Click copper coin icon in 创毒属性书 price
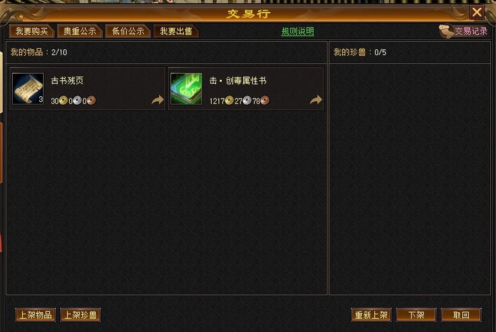This screenshot has width=496, height=332. tap(265, 101)
